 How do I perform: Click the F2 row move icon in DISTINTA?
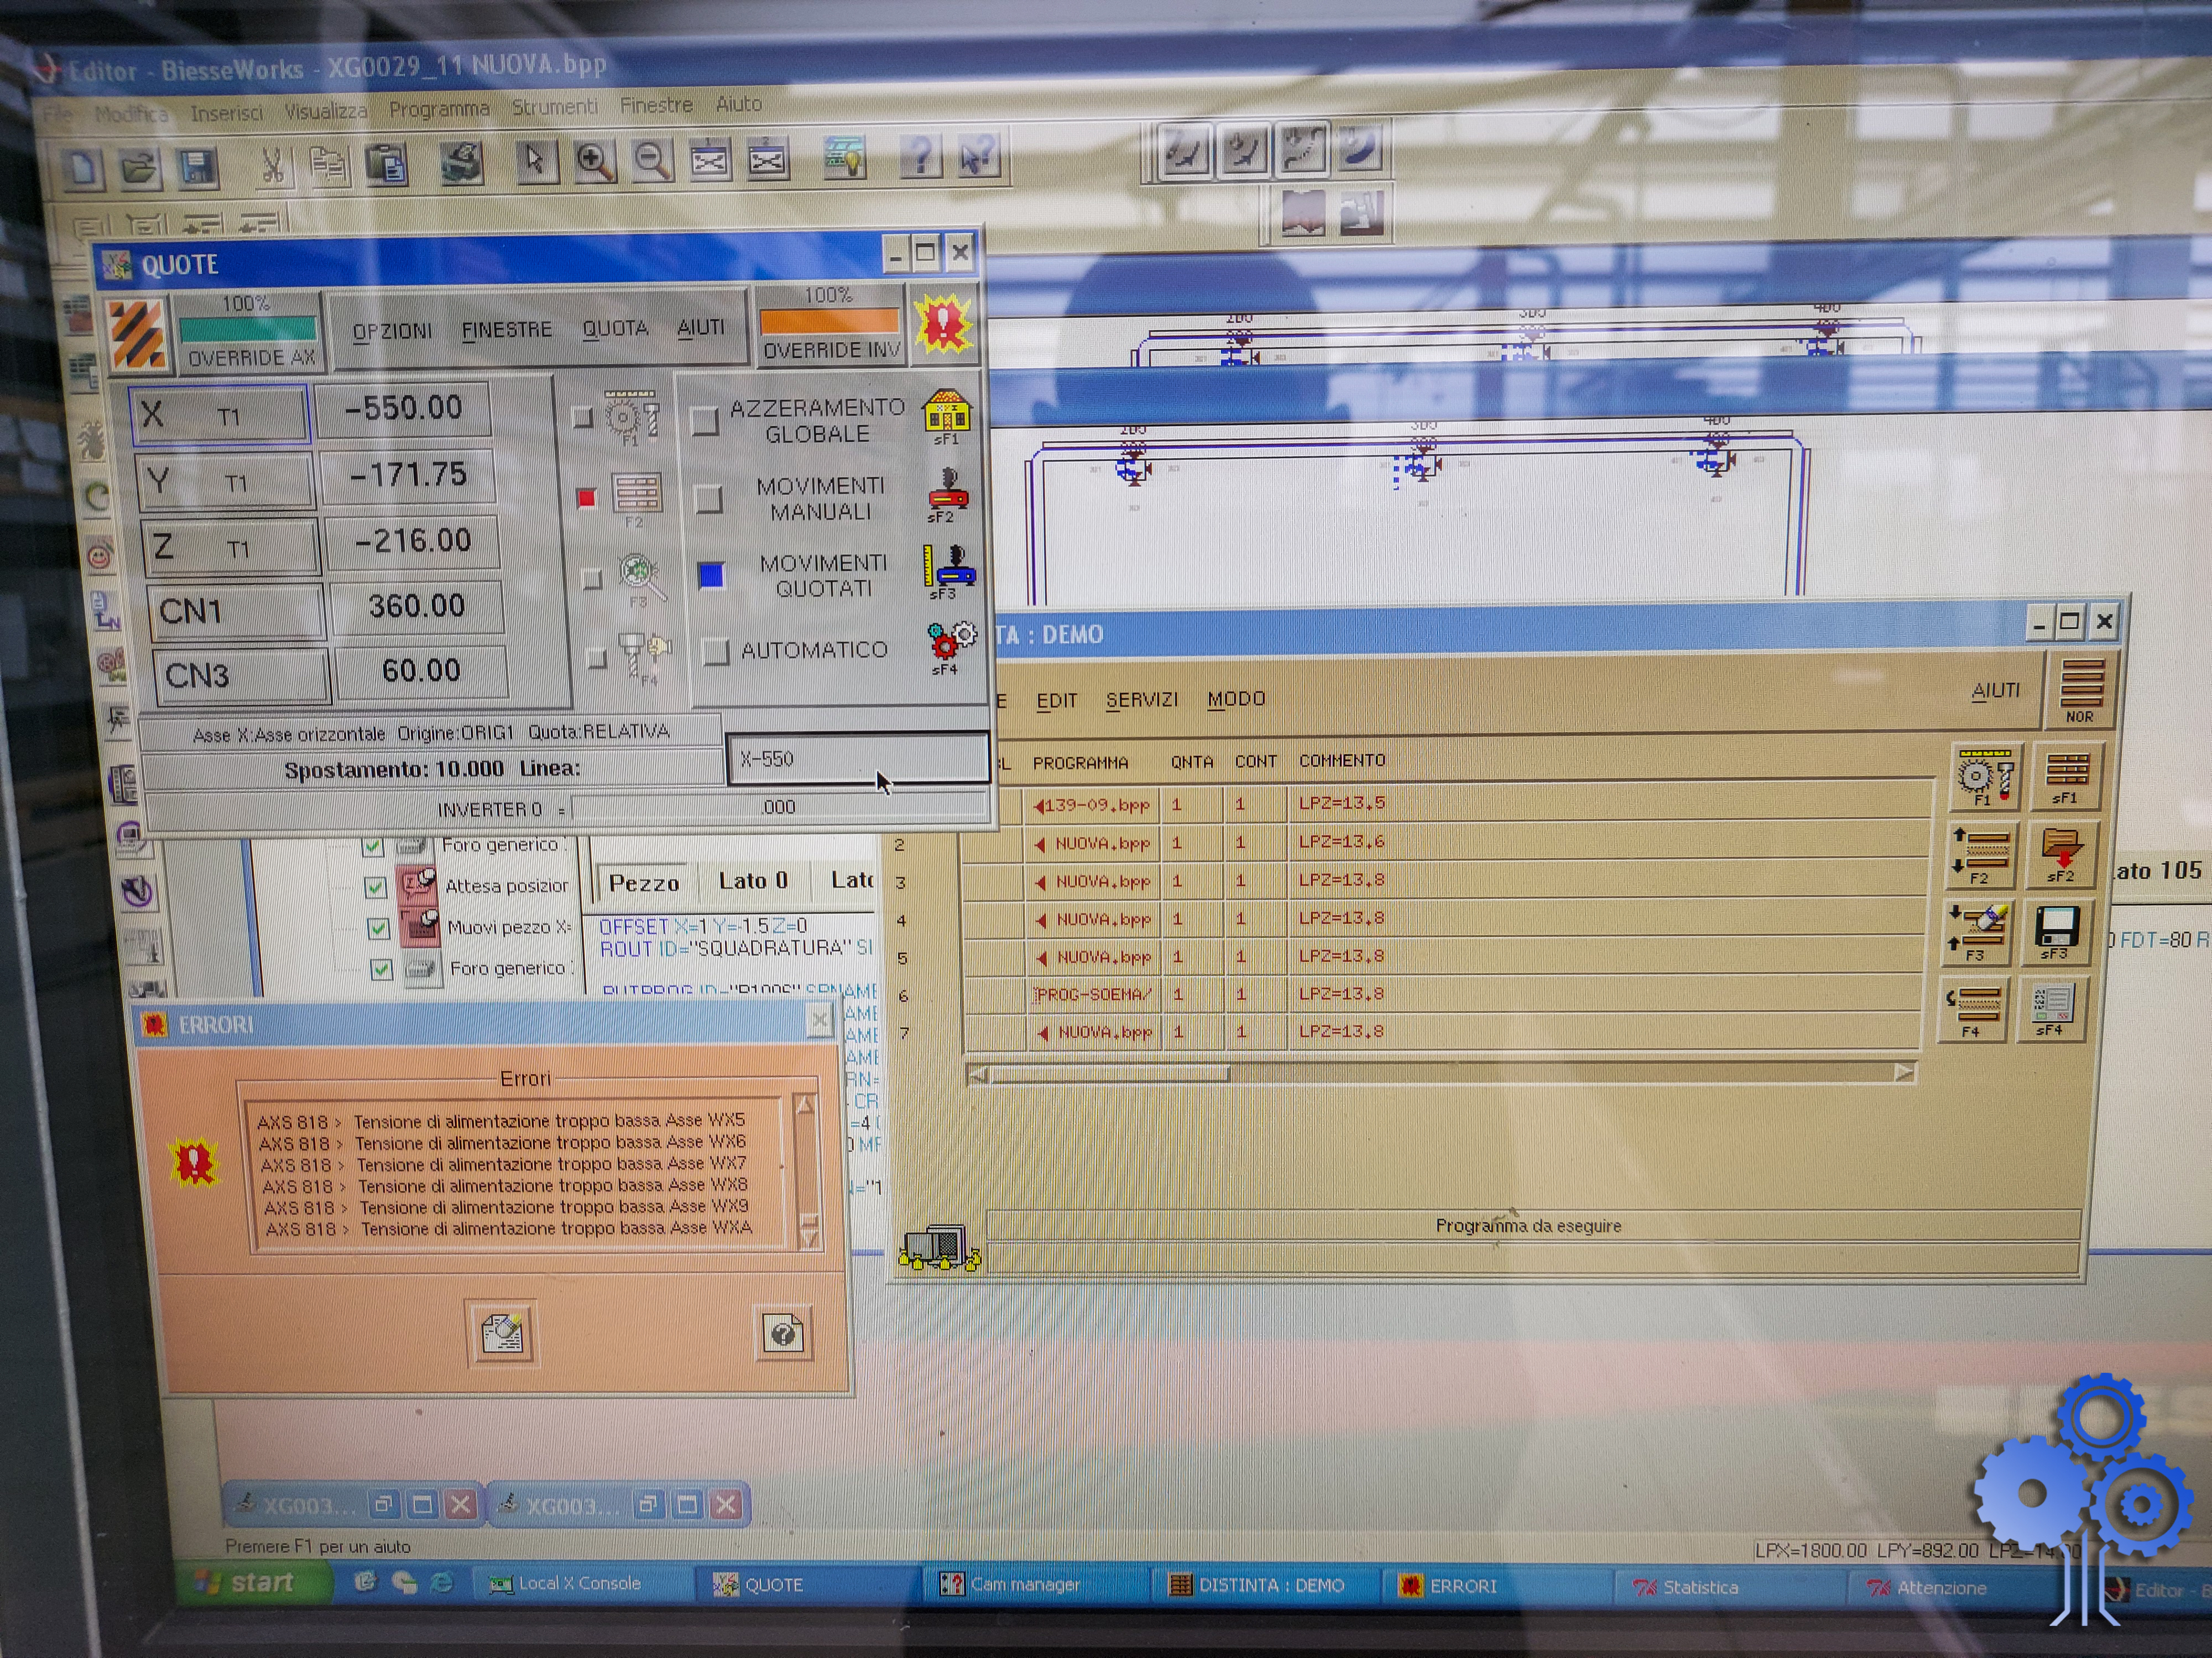1981,854
